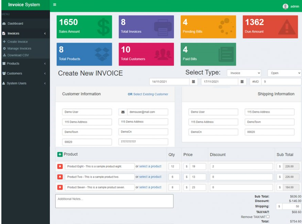The height and width of the screenshot is (224, 302).
Task: Remove Product Seven row with red X
Action: coord(59,187)
